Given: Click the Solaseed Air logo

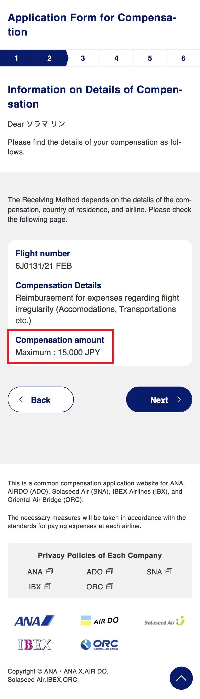Looking at the screenshot, I should pos(164,621).
